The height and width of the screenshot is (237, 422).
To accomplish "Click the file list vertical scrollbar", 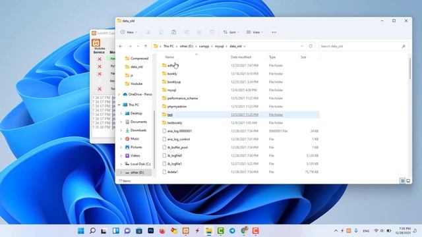I will click(410, 68).
